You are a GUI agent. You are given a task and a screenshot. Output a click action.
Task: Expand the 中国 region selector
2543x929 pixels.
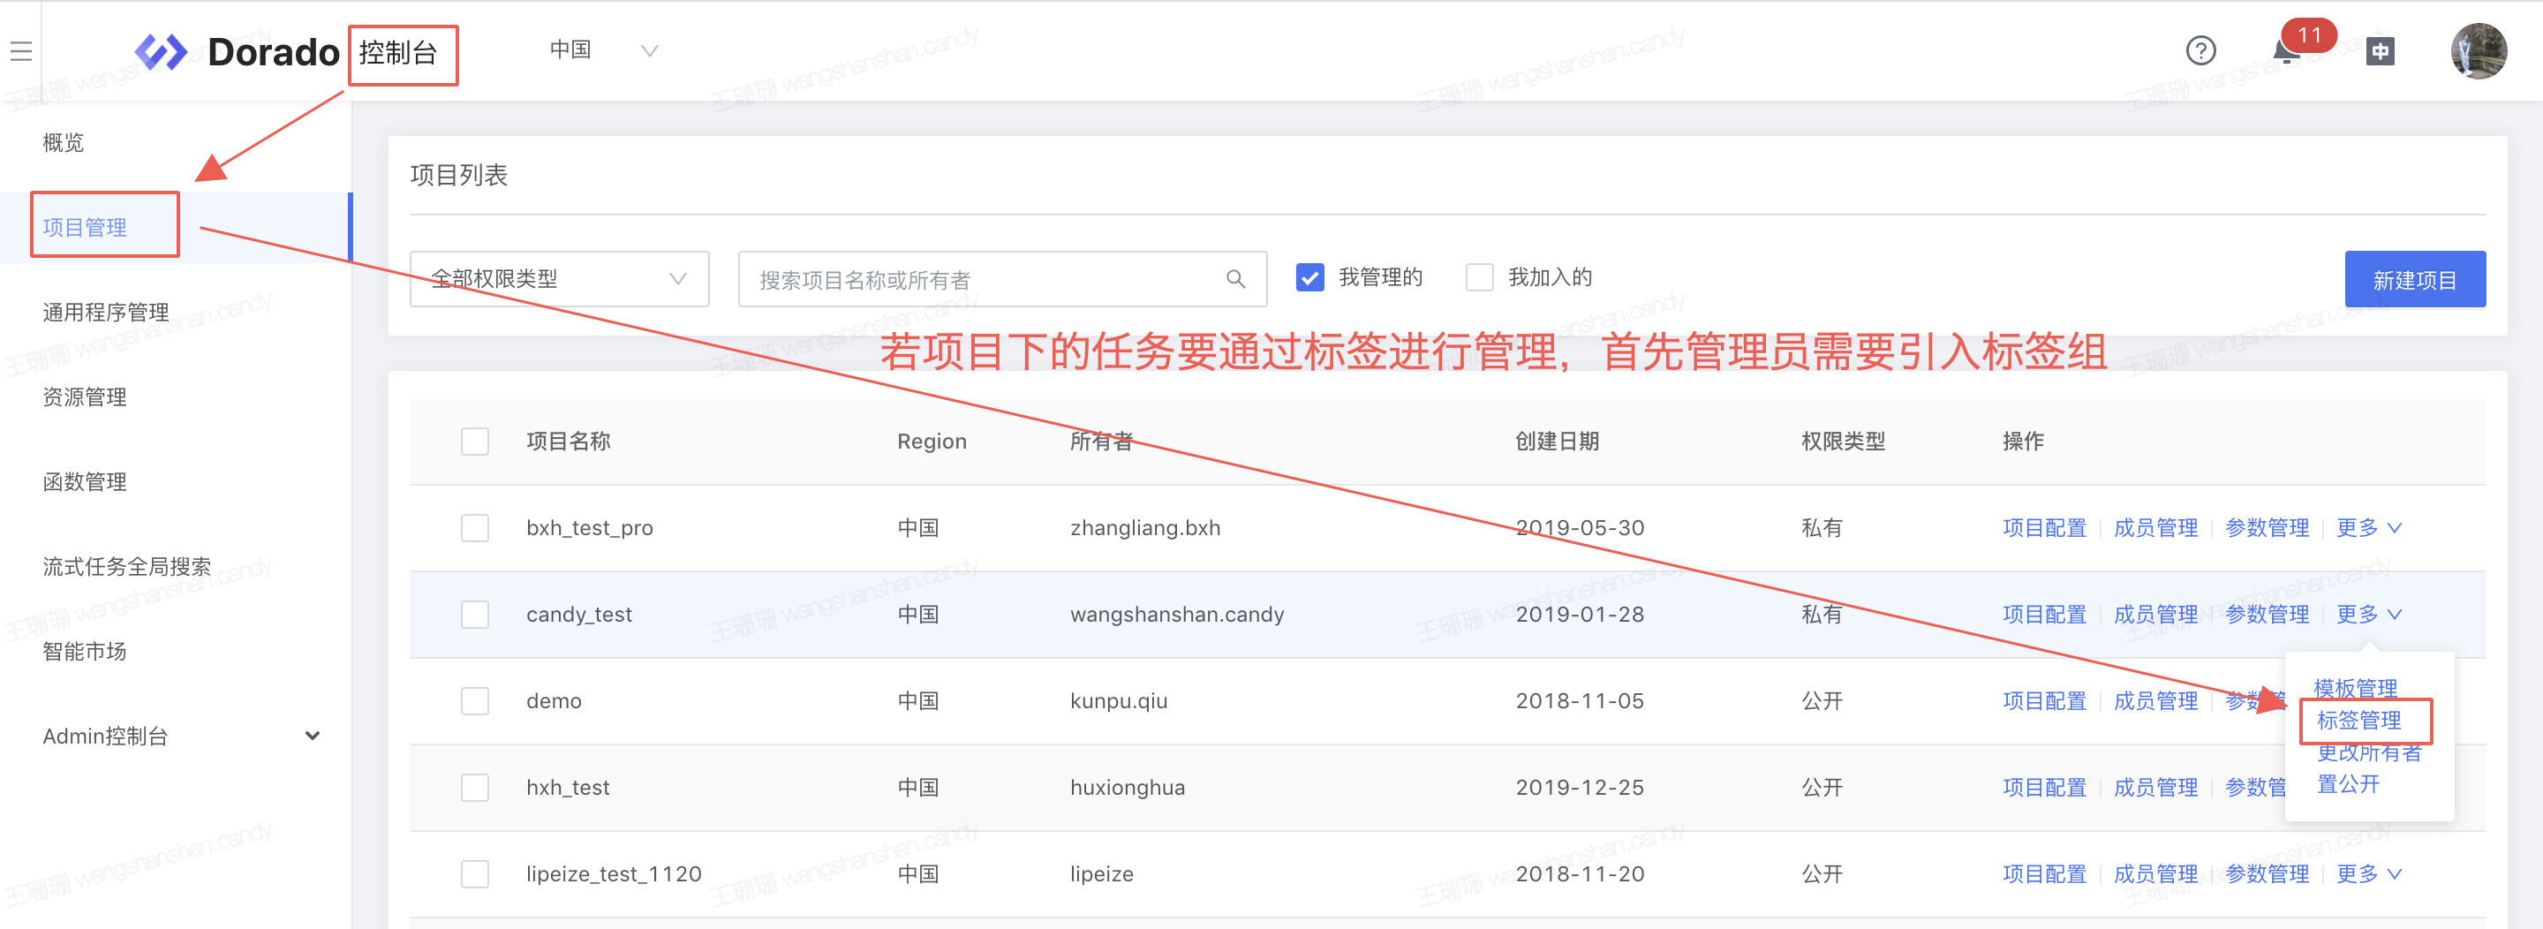coord(603,50)
